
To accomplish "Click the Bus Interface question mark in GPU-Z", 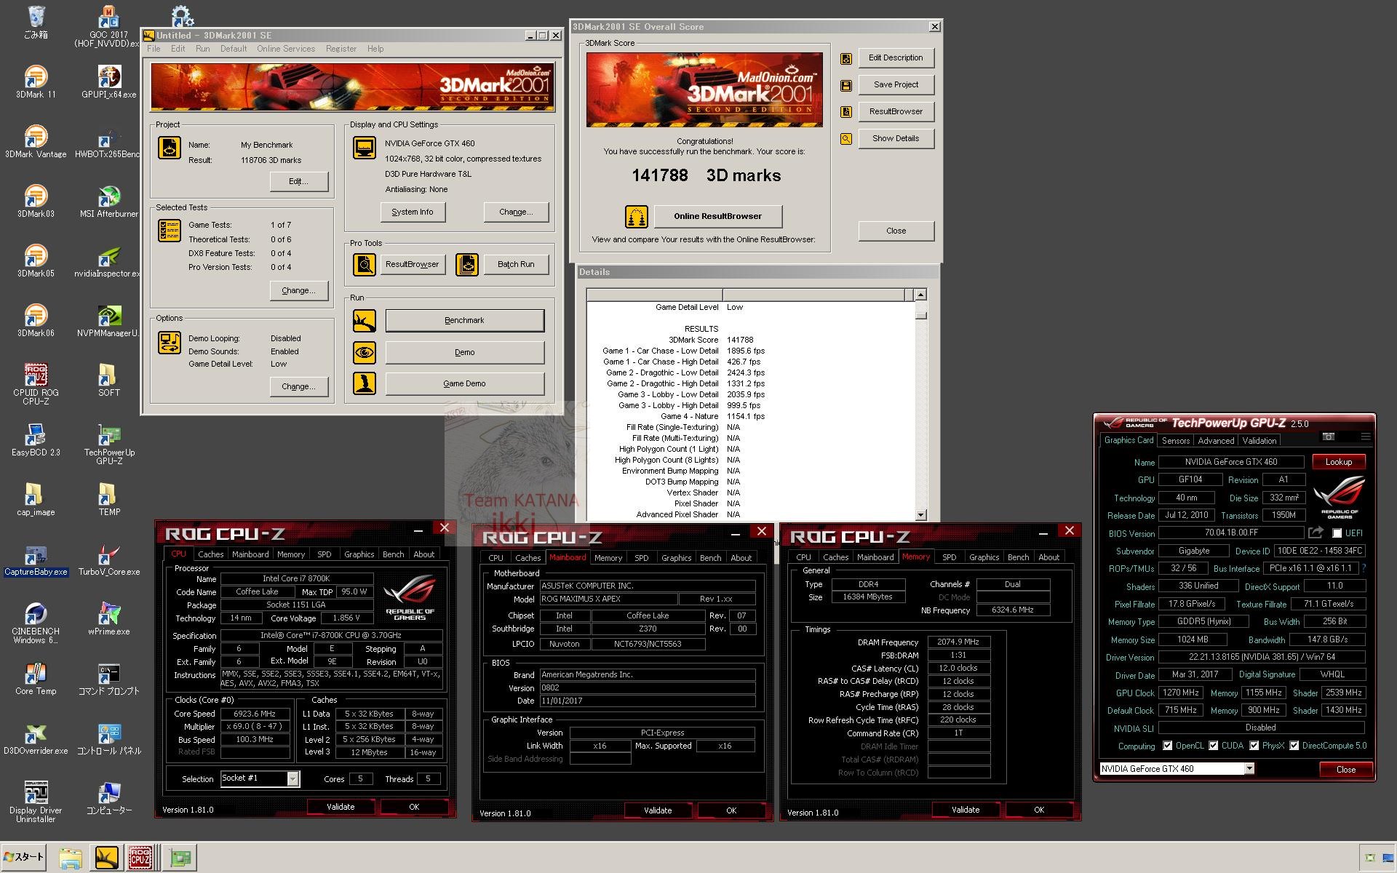I will pyautogui.click(x=1363, y=568).
